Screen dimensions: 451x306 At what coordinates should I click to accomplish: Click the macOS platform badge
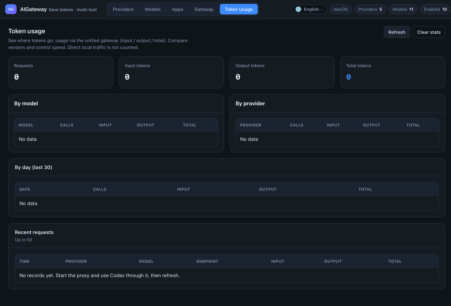click(341, 9)
